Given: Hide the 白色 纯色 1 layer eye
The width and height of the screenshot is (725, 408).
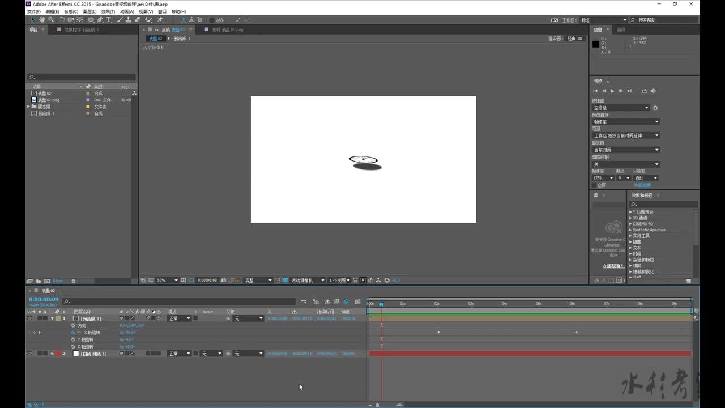Looking at the screenshot, I should 29,354.
